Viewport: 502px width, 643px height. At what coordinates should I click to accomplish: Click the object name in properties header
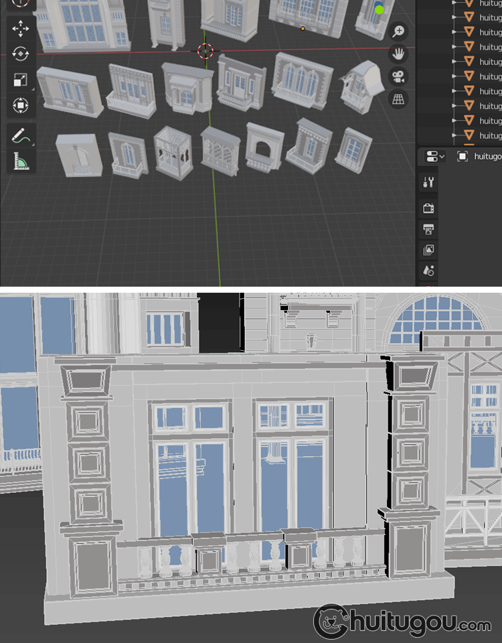[x=487, y=157]
